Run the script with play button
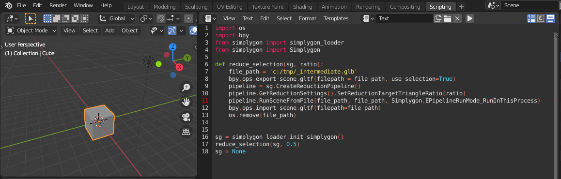This screenshot has height=179, width=561. click(470, 18)
